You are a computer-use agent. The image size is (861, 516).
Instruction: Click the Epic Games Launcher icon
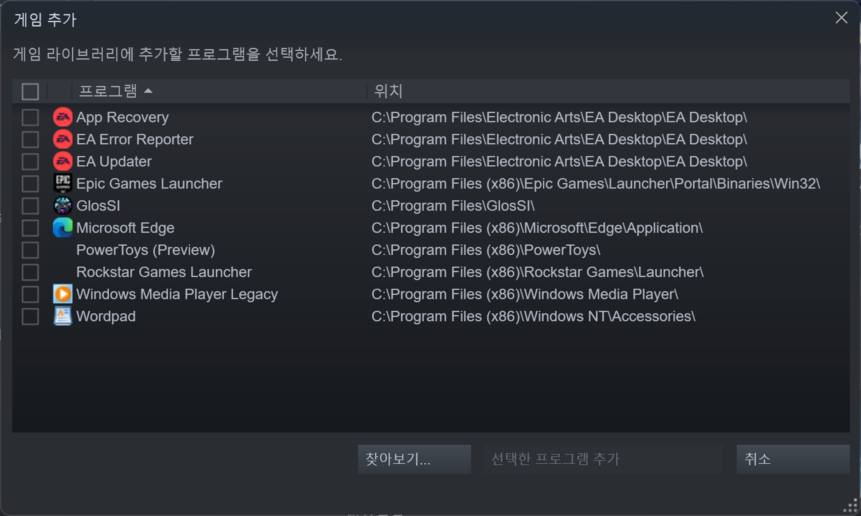pyautogui.click(x=63, y=183)
